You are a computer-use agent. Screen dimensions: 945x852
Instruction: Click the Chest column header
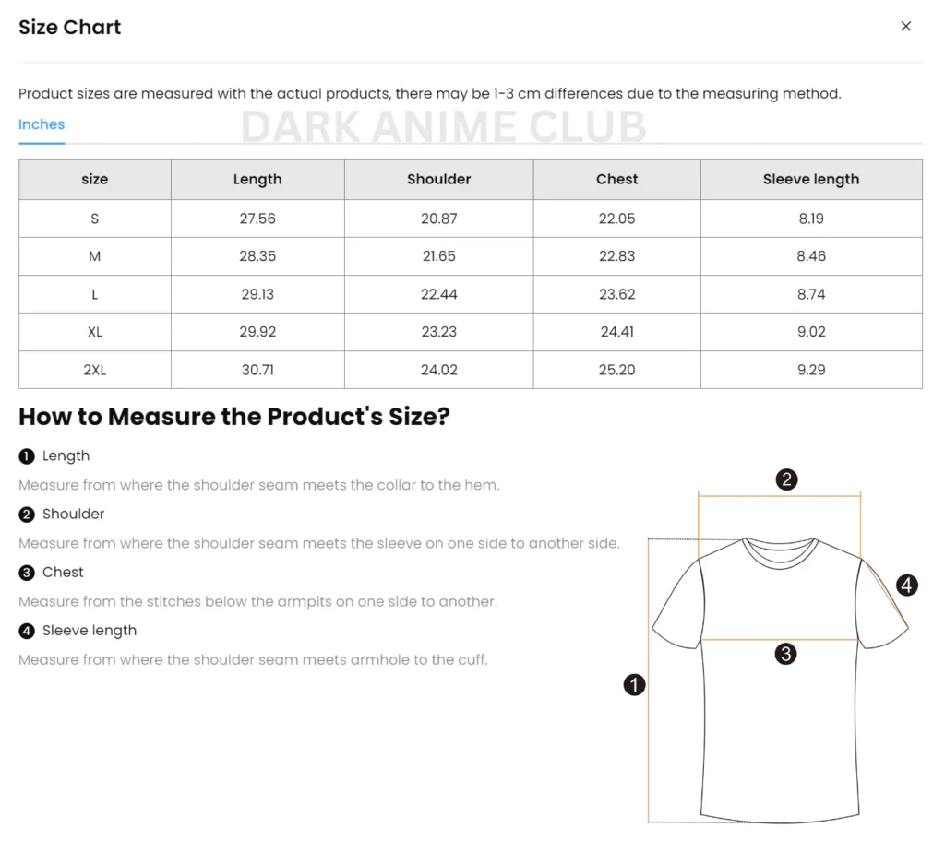click(616, 180)
